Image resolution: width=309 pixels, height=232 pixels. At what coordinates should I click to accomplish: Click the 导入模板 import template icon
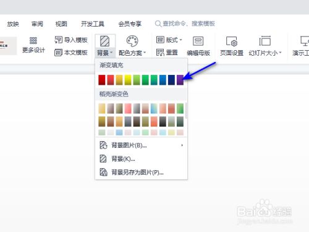point(58,40)
